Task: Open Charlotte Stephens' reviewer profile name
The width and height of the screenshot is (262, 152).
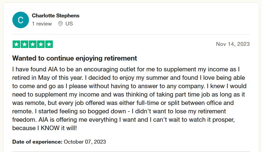Action: 55,16
